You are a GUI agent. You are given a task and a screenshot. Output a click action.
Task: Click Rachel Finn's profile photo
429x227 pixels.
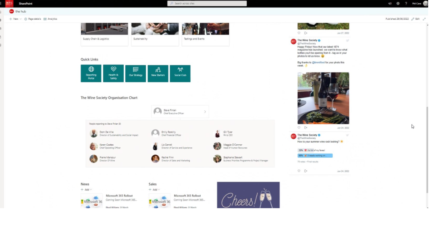coord(155,159)
